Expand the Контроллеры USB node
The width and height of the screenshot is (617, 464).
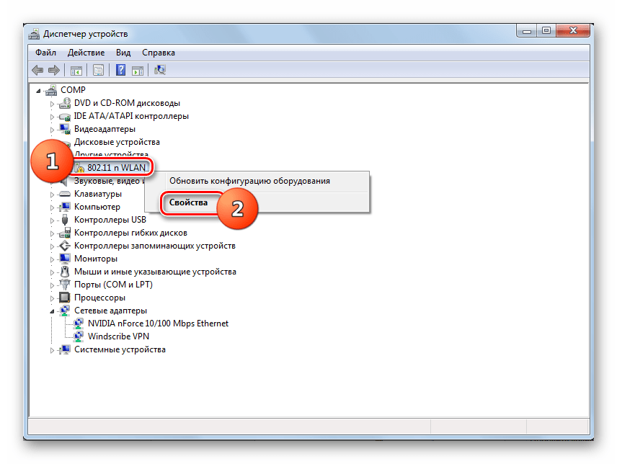click(52, 220)
